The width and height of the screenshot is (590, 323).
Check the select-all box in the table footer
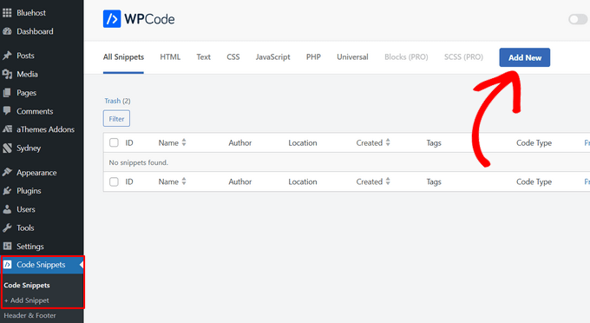114,181
